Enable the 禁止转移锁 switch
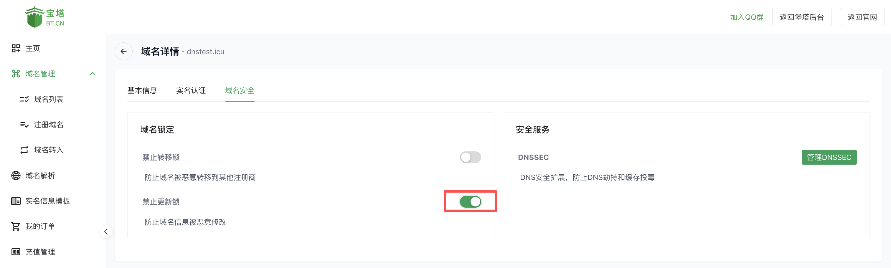 pyautogui.click(x=470, y=157)
